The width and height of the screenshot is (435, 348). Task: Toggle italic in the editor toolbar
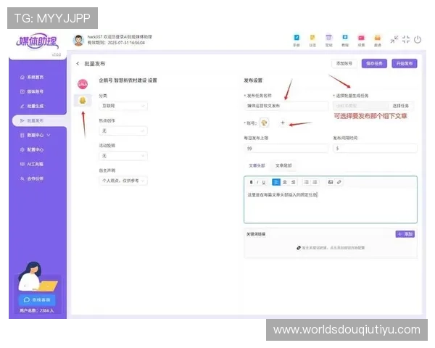[257, 182]
